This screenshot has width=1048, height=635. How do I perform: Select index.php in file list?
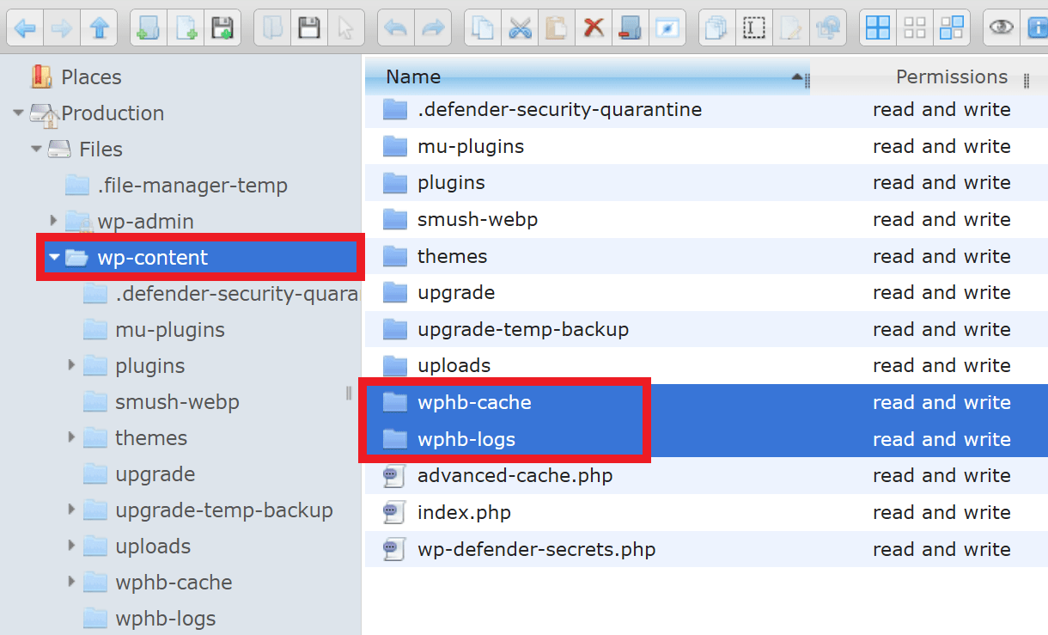click(x=706, y=512)
